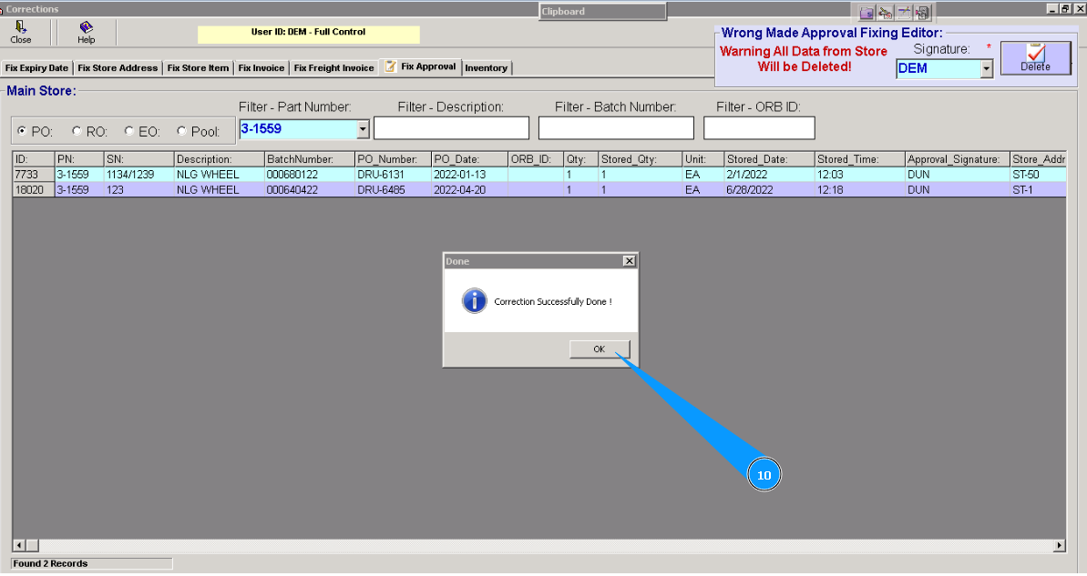Viewport: 1087px width, 576px height.
Task: Restore the Corrections window size
Action: [x=1066, y=8]
